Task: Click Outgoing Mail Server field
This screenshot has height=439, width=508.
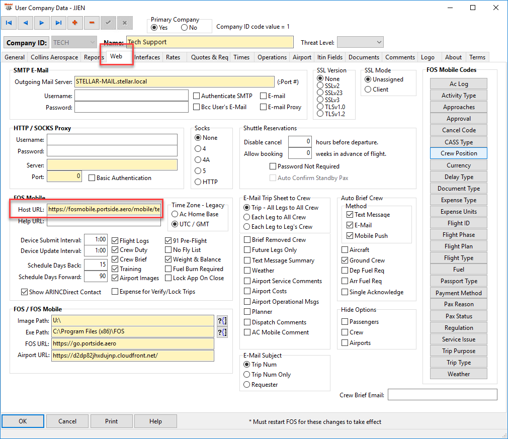Action: click(x=175, y=81)
